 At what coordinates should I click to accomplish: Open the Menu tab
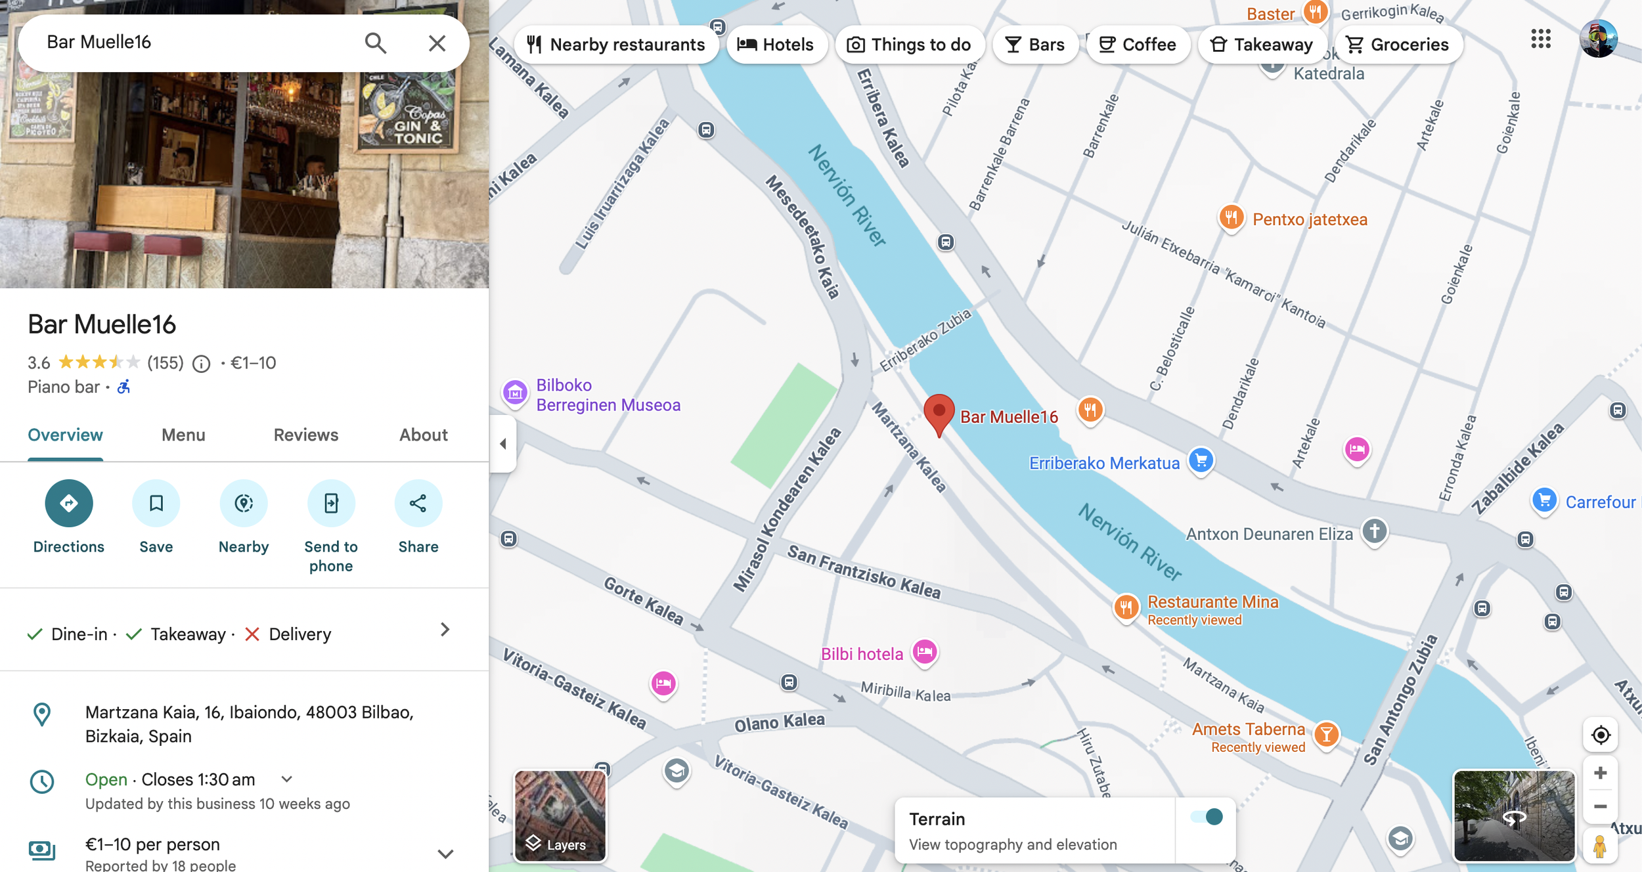[183, 435]
